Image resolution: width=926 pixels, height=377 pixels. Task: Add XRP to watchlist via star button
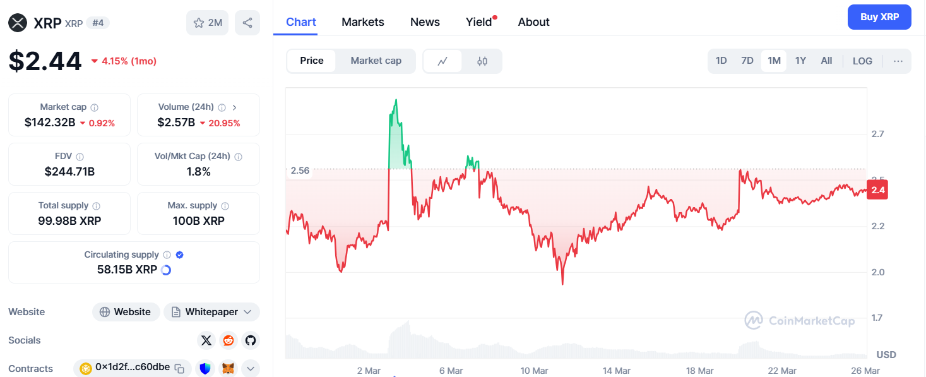(207, 23)
